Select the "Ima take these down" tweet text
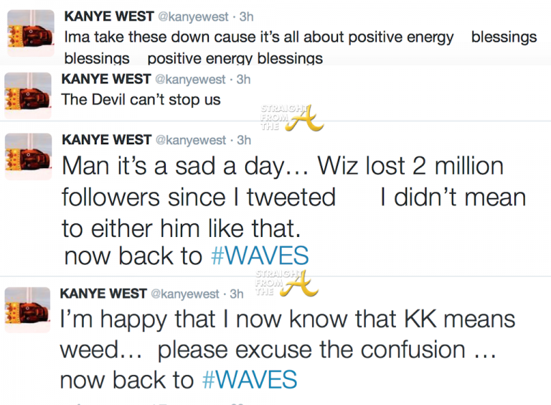 [x=258, y=37]
